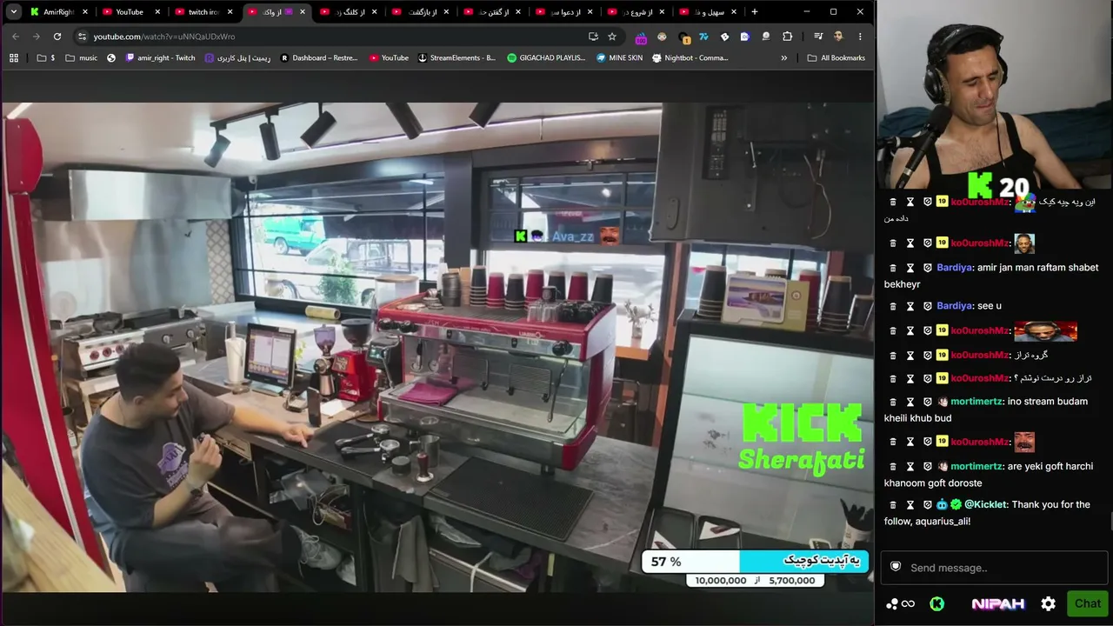
Task: Timeout Bardiya's 'see u' message sender
Action: [910, 306]
